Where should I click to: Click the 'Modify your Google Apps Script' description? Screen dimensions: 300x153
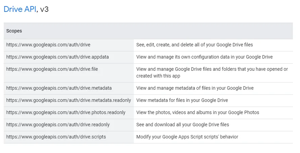click(187, 137)
